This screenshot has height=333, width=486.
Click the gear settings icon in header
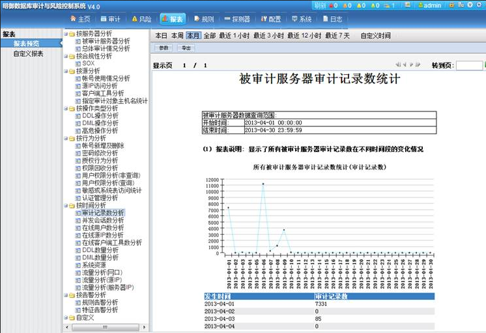coord(479,5)
